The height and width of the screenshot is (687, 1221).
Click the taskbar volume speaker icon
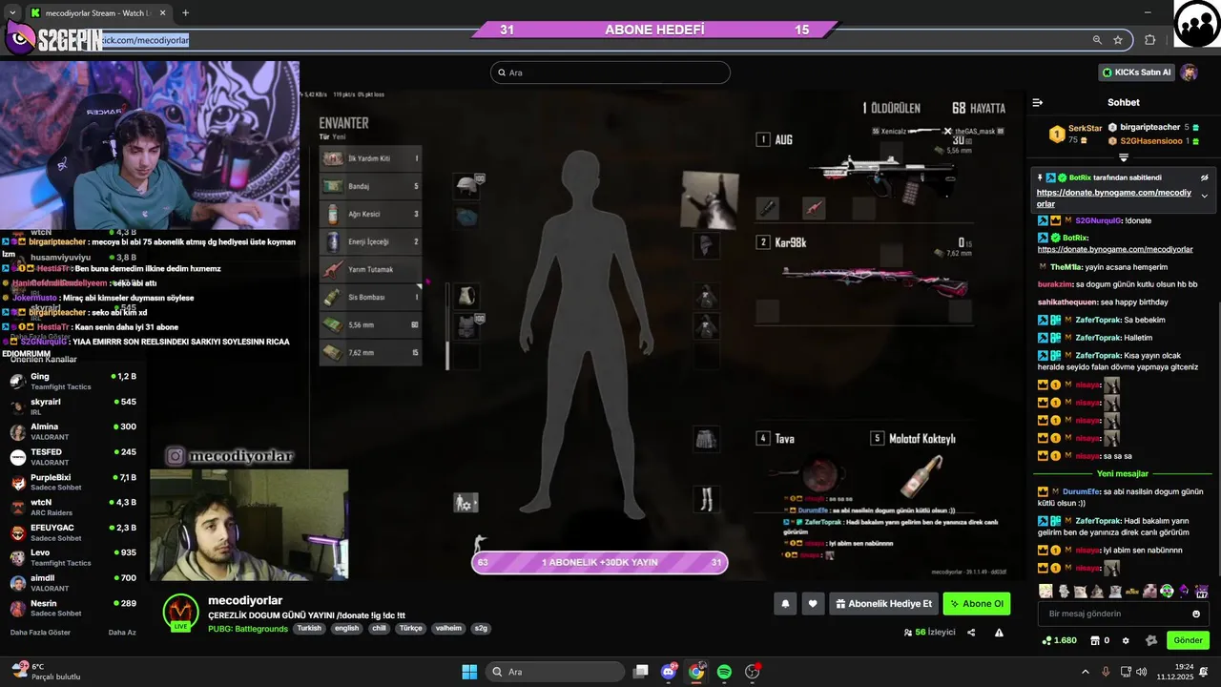tap(1143, 672)
